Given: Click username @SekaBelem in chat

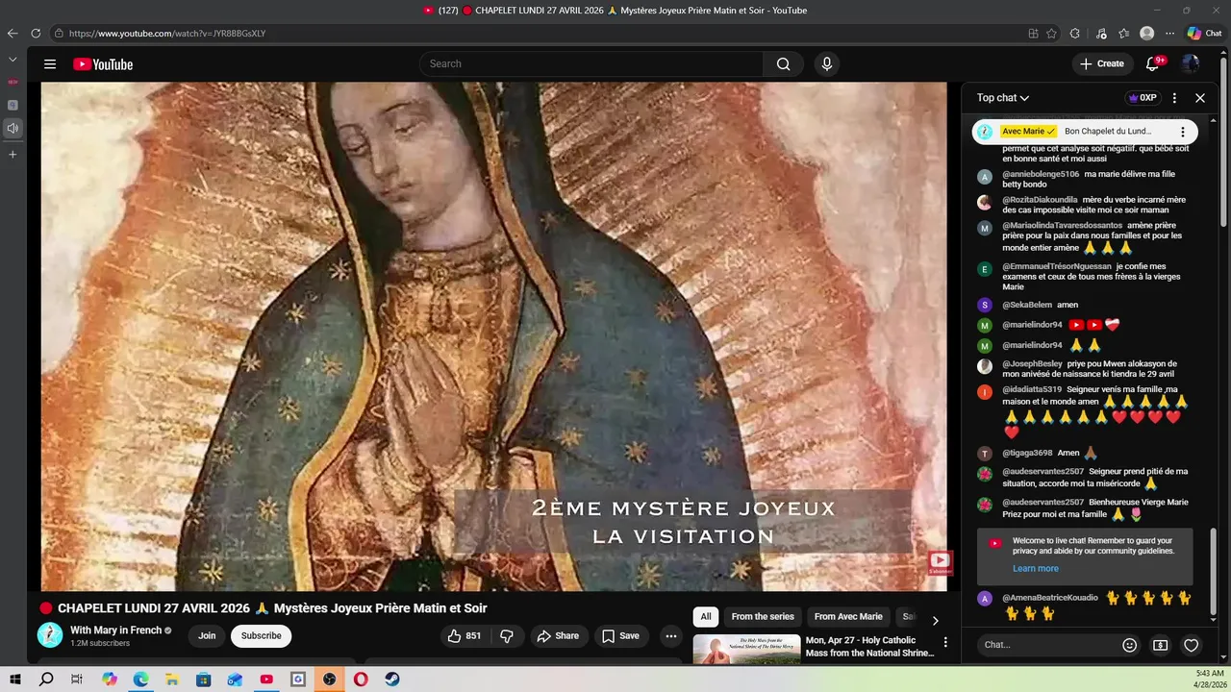Looking at the screenshot, I should 1027,305.
